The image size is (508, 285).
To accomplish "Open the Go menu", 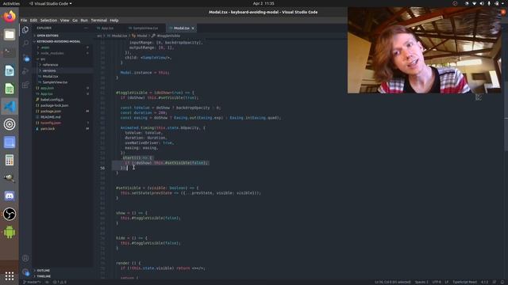I will point(75,20).
